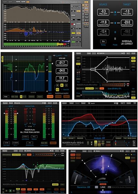Select the Zone tab in SEQ-S
The height and width of the screenshot is (194, 138).
coord(65,138)
